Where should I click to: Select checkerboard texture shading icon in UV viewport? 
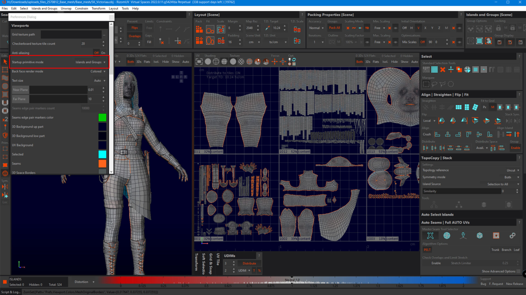[x=241, y=62]
